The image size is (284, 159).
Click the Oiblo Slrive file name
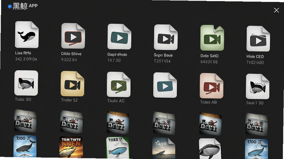(x=71, y=54)
